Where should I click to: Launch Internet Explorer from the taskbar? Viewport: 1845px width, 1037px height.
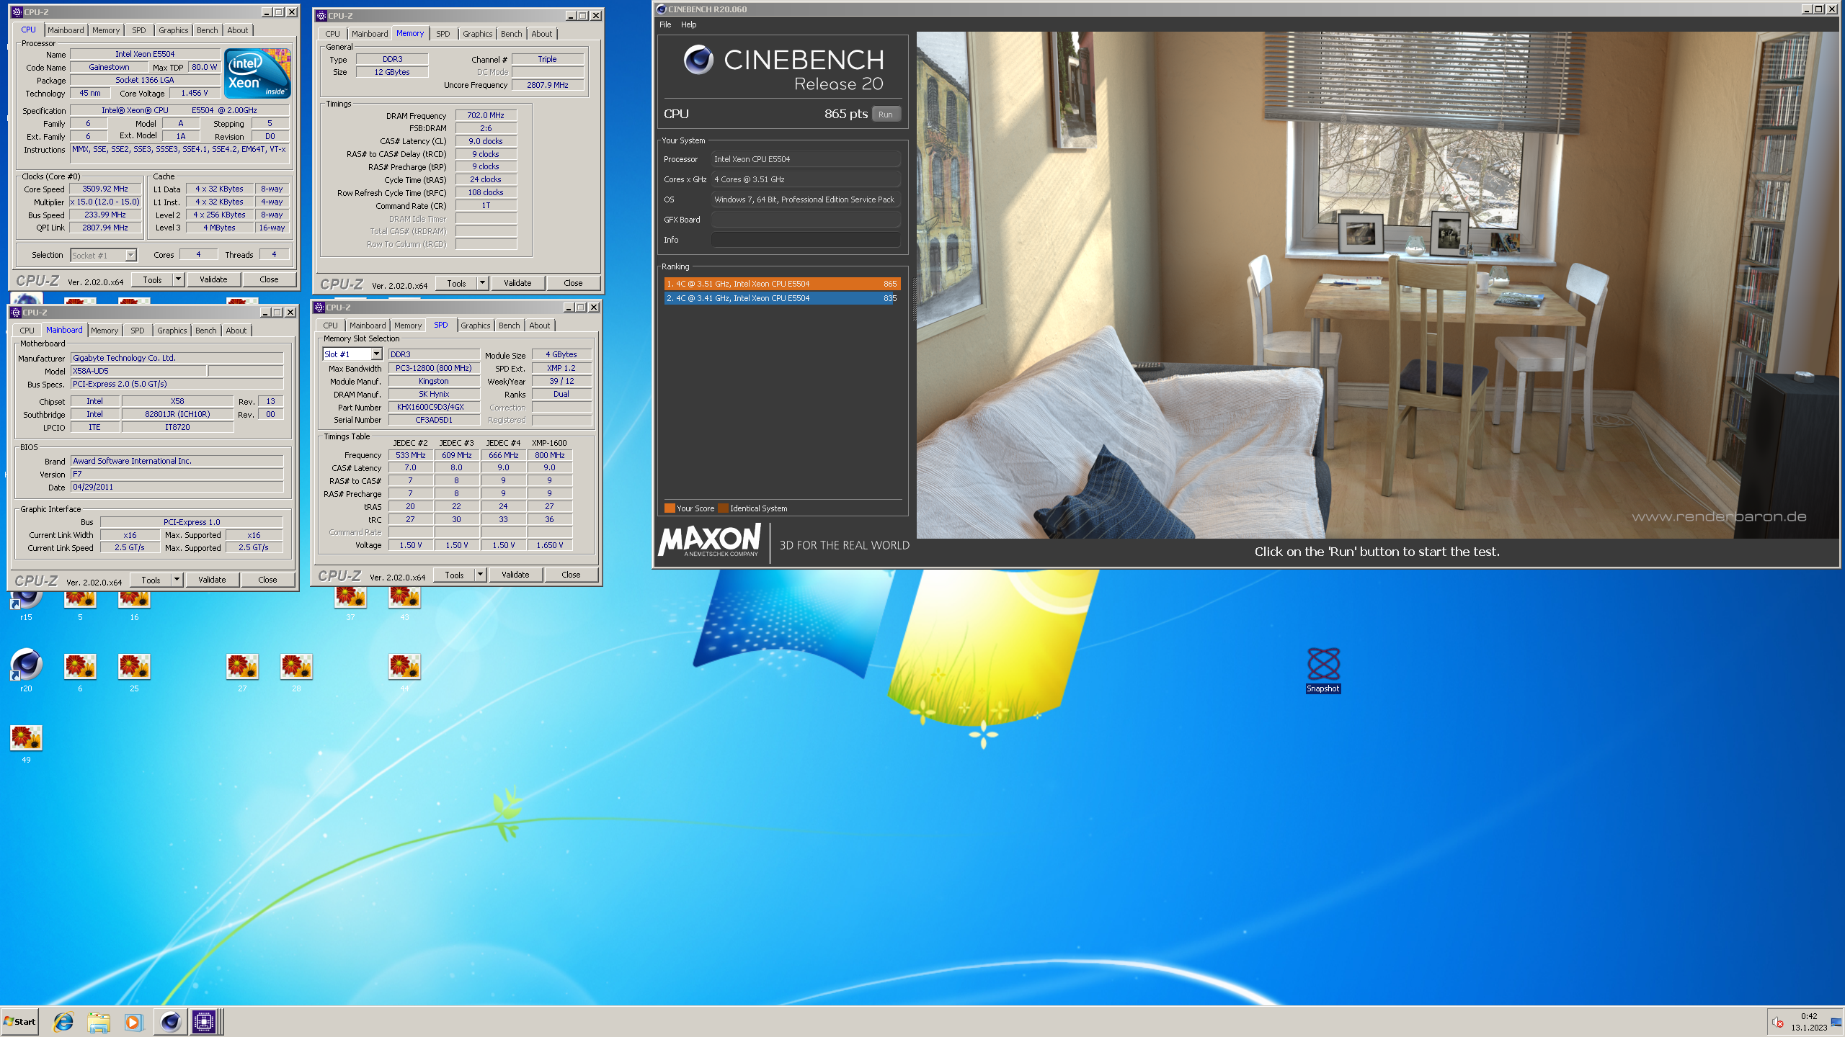click(63, 1021)
